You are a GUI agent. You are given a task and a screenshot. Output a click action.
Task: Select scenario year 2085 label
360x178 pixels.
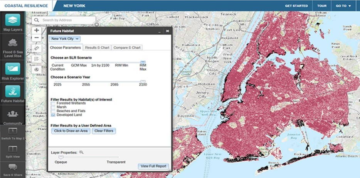(x=114, y=85)
